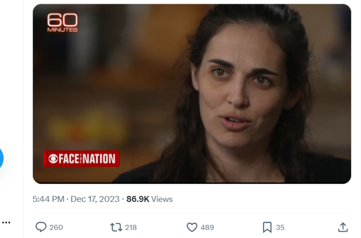Click the Face the Nation banner logo

pos(82,159)
